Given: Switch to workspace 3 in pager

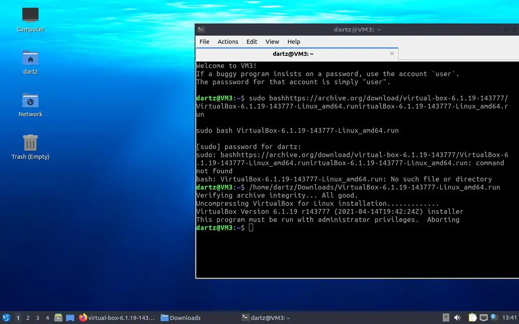Looking at the screenshot, I should [37, 318].
